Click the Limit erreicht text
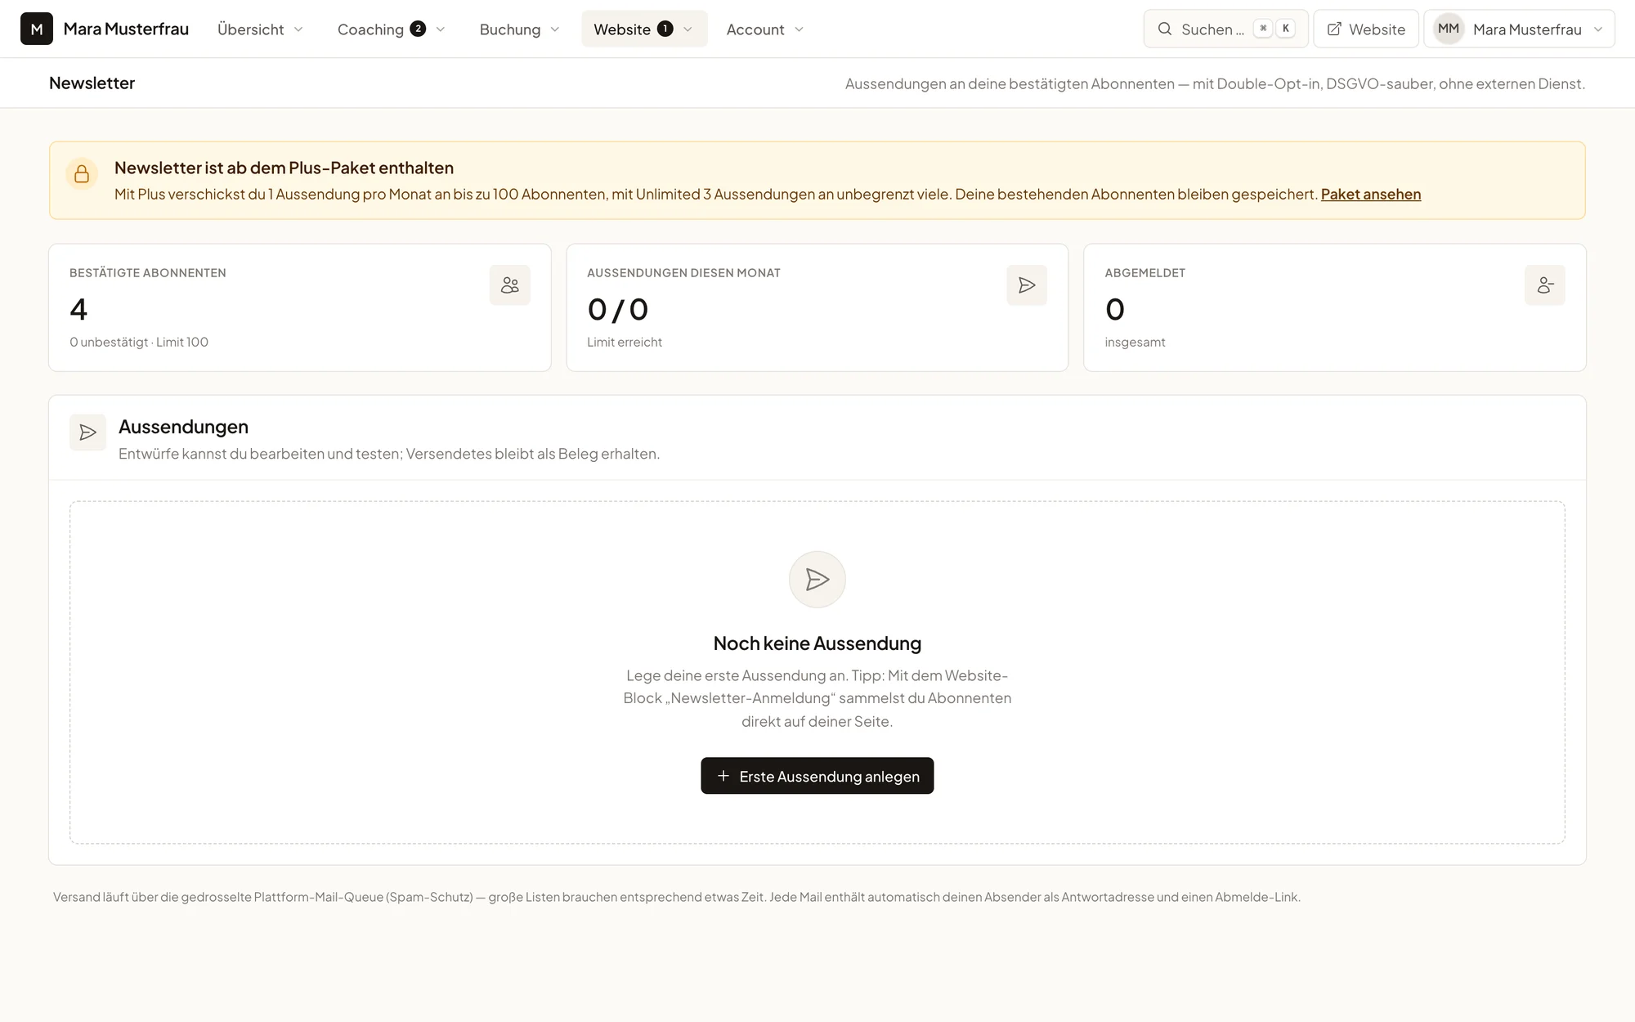Viewport: 1635px width, 1022px height. click(x=625, y=342)
